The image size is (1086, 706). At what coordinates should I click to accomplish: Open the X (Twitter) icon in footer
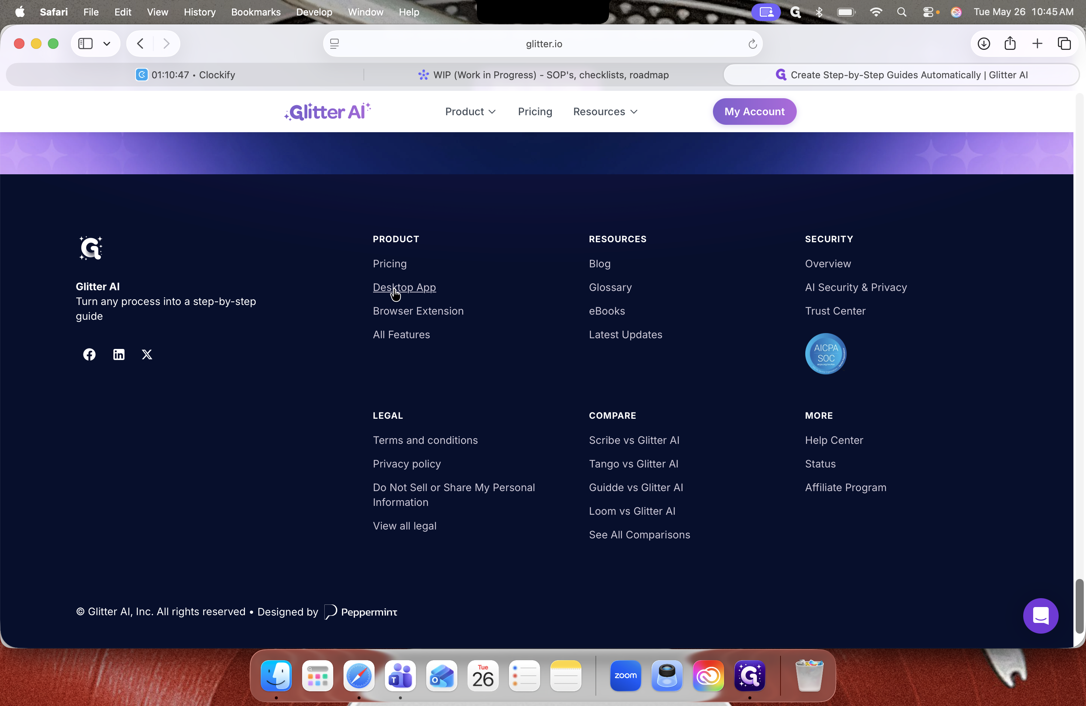click(147, 354)
